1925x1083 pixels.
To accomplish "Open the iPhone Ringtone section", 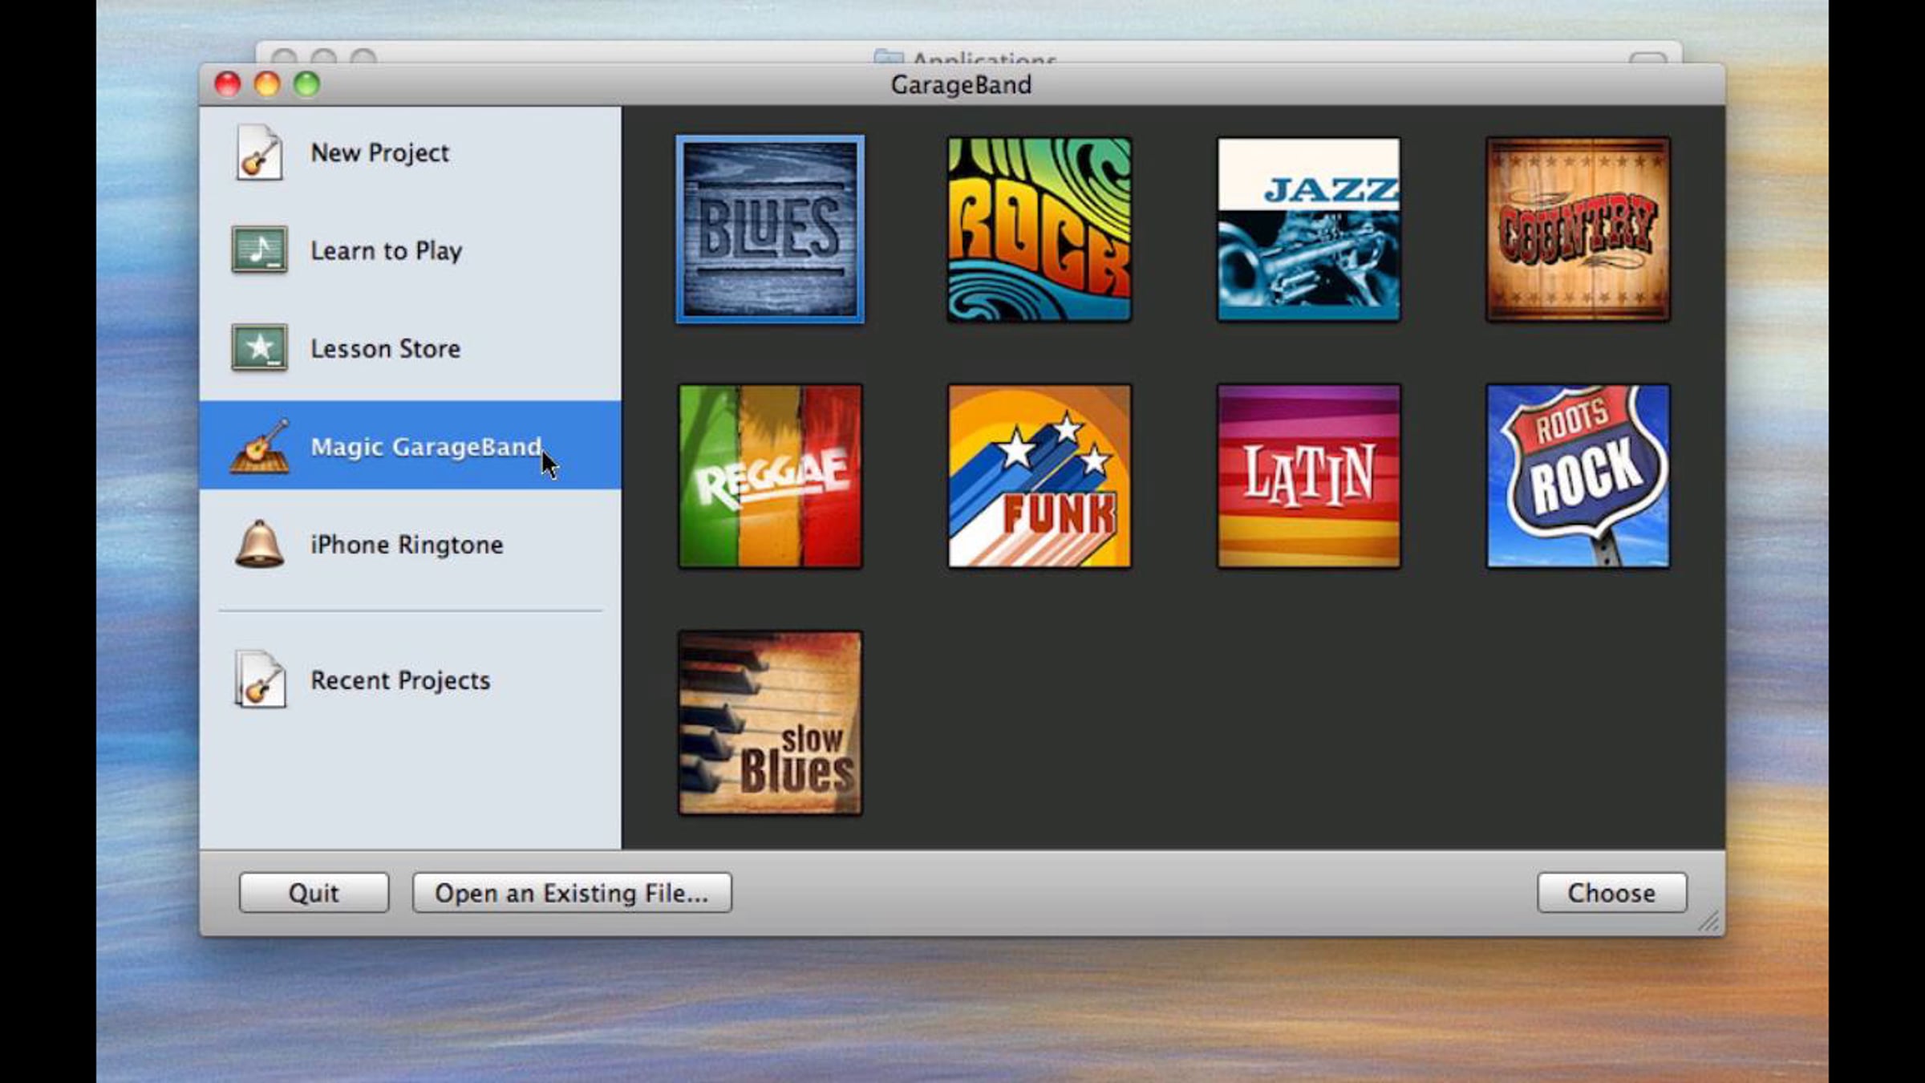I will 407,545.
